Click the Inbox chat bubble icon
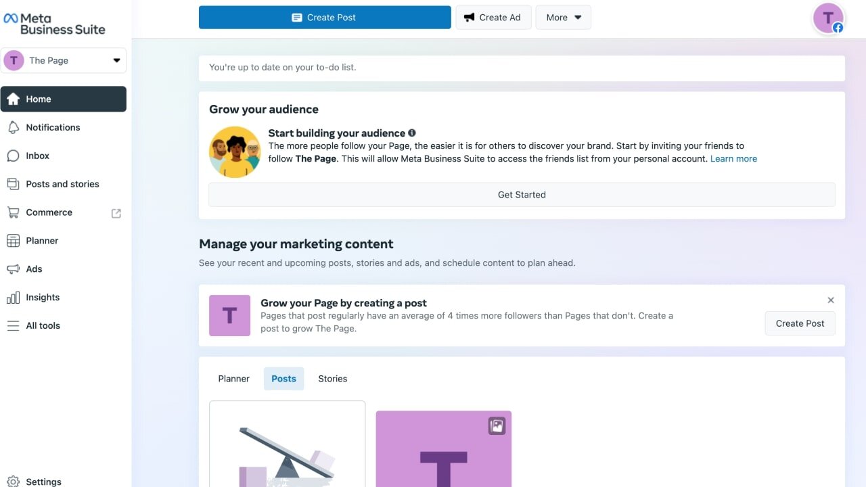The height and width of the screenshot is (487, 866). 13,156
